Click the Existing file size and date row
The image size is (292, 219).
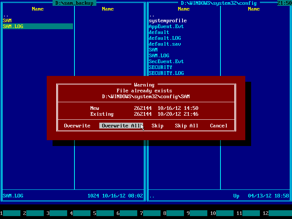click(x=144, y=114)
